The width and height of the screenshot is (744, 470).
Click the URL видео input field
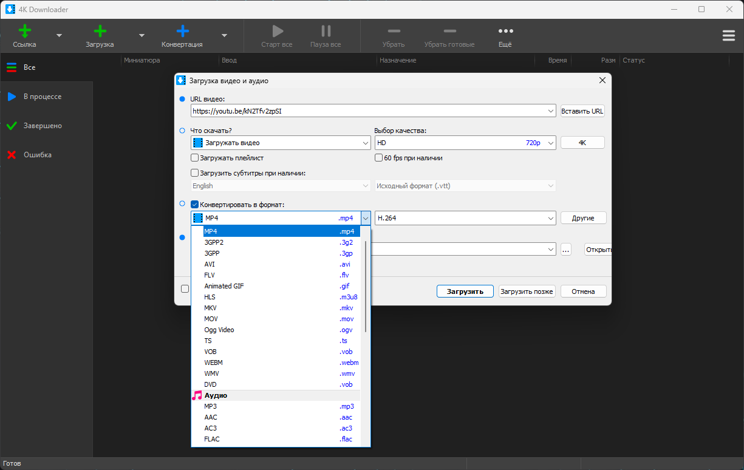[x=369, y=111]
